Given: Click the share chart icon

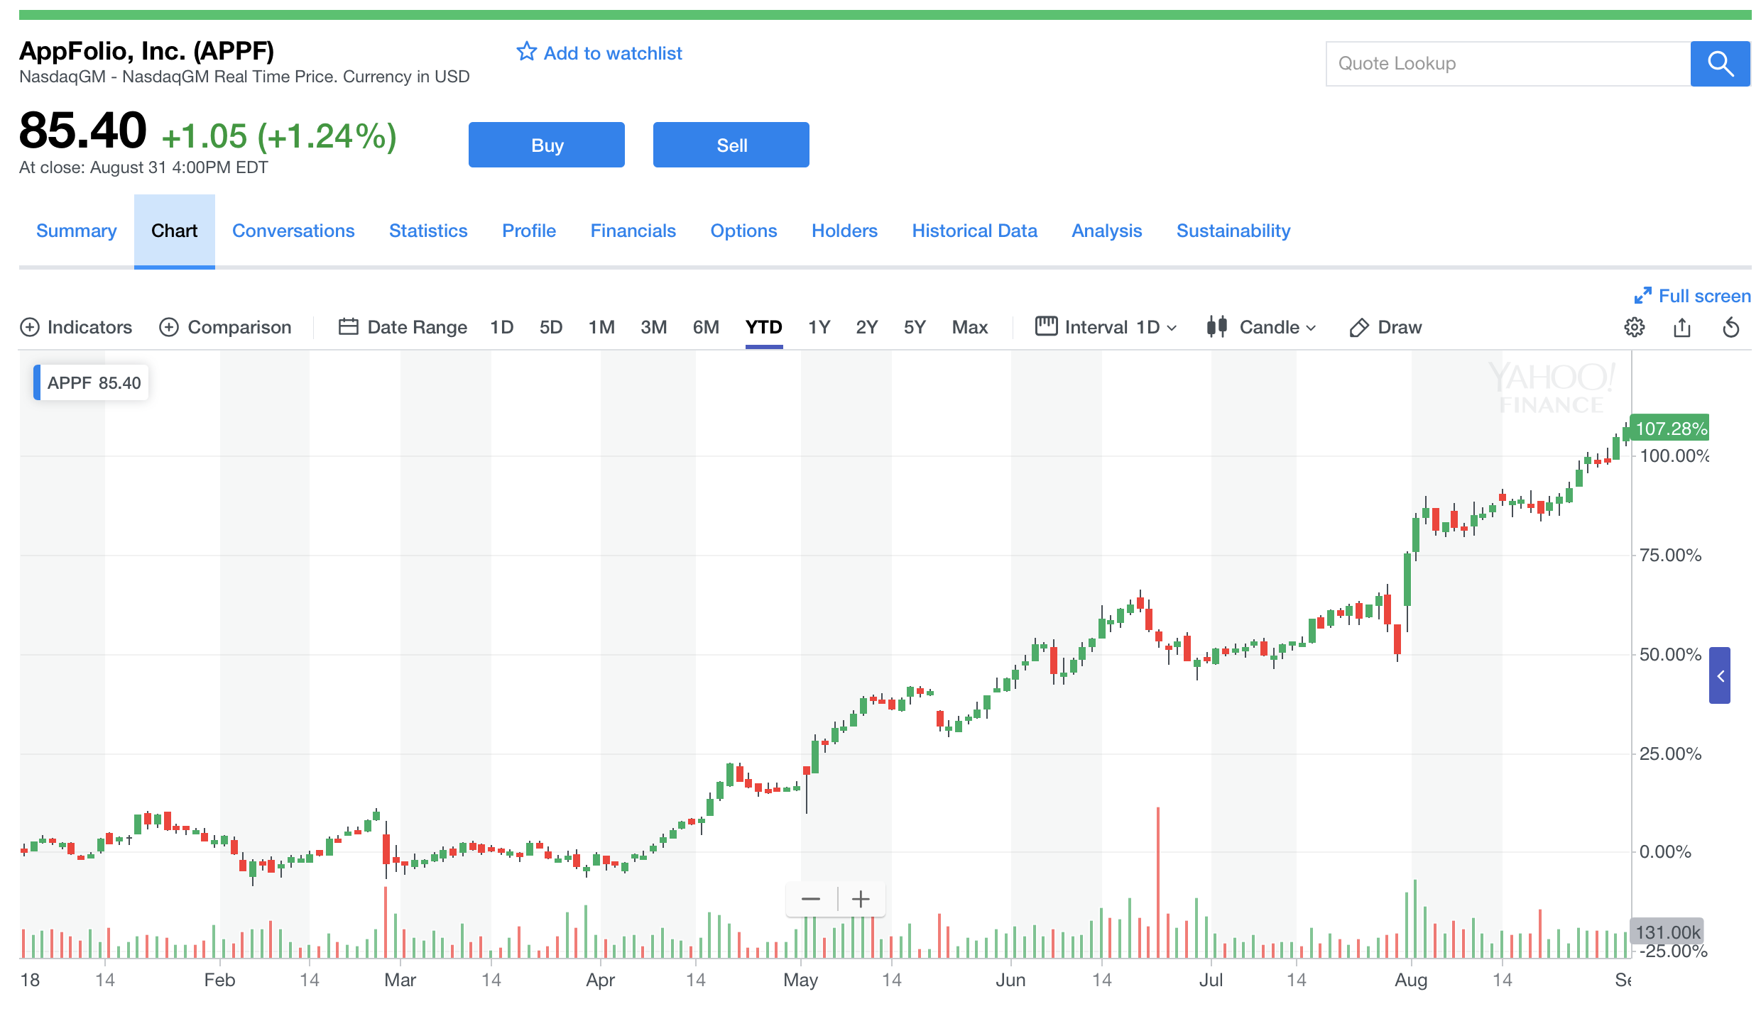Looking at the screenshot, I should point(1682,327).
